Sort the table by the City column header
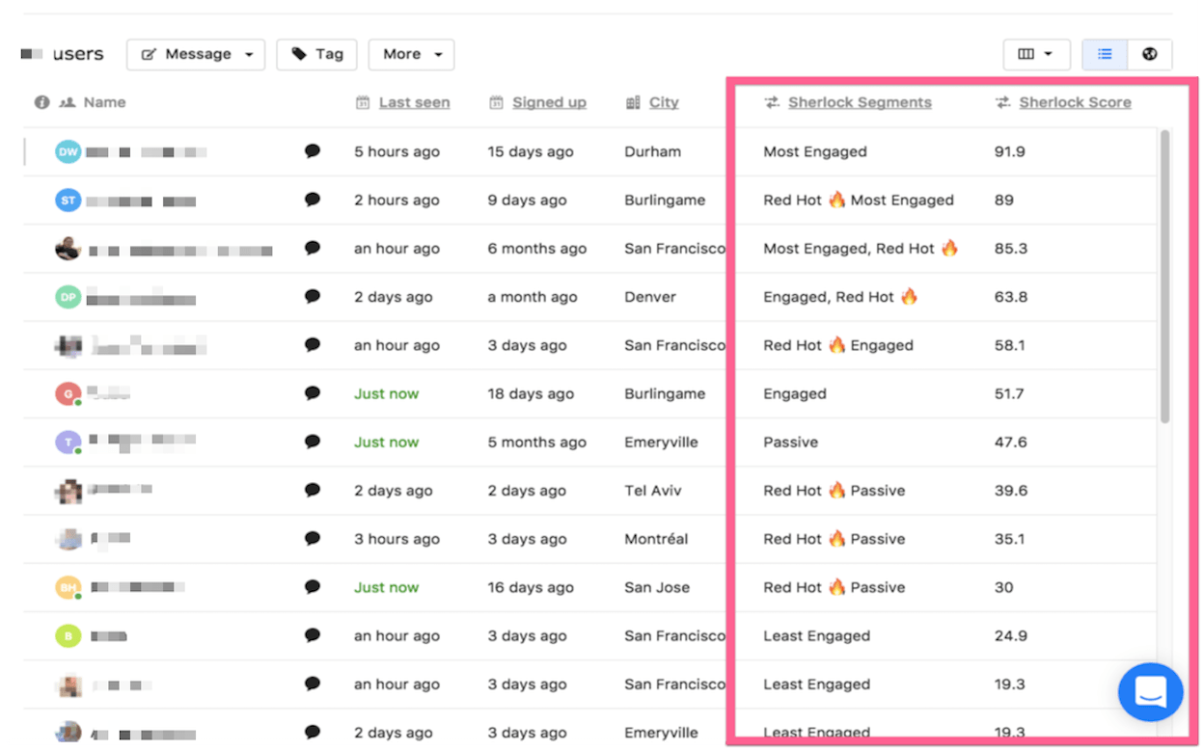Screen dimensions: 1204x751 [x=663, y=102]
